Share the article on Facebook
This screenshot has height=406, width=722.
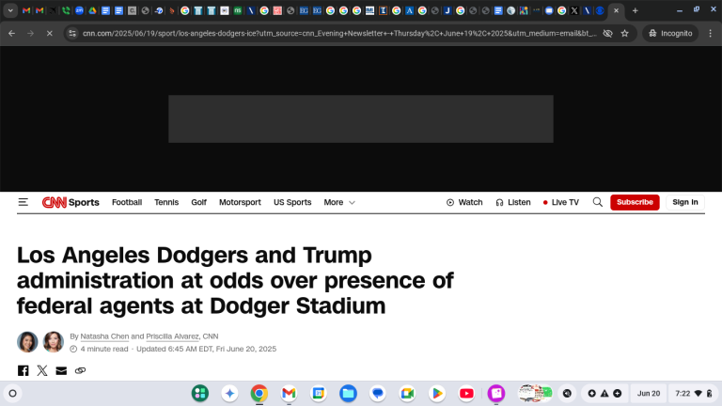click(23, 370)
